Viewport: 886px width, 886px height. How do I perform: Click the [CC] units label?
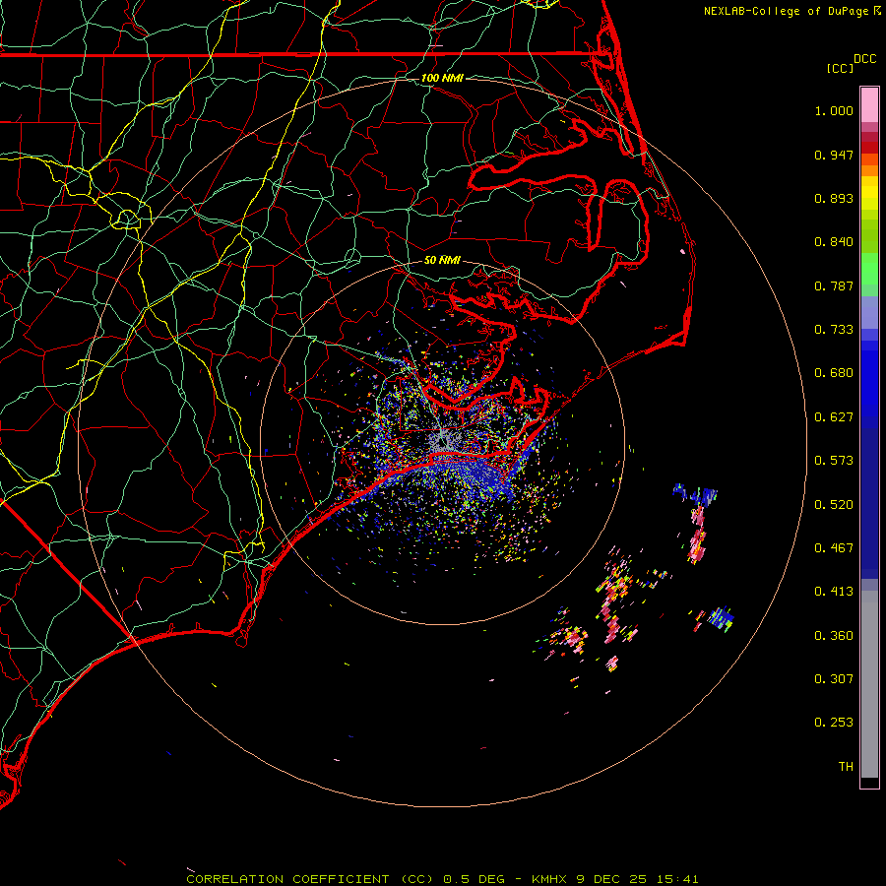tap(840, 68)
